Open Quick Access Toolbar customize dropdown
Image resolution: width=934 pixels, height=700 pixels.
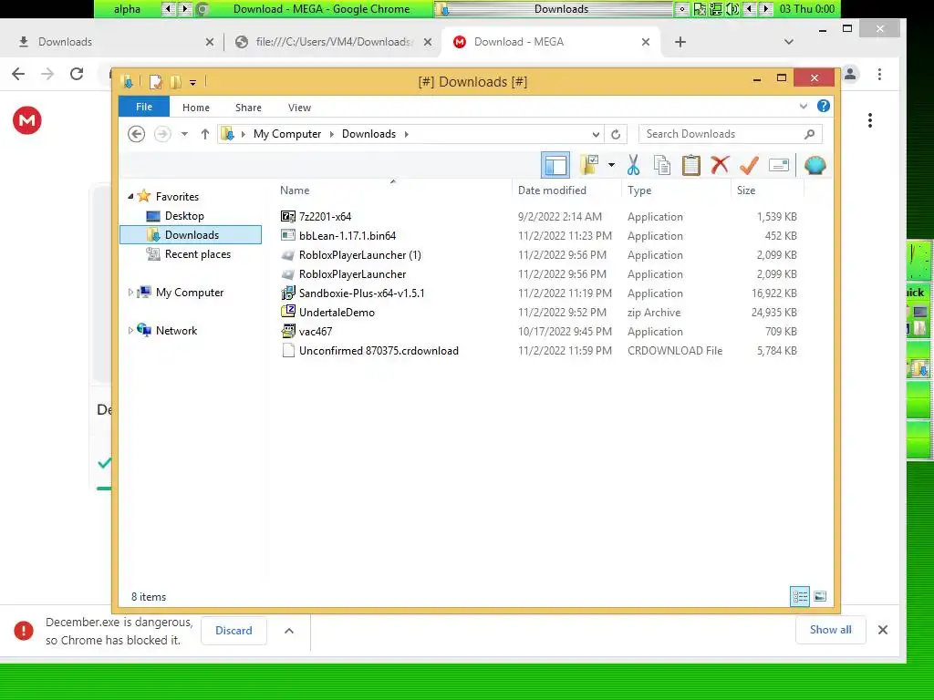[x=192, y=82]
